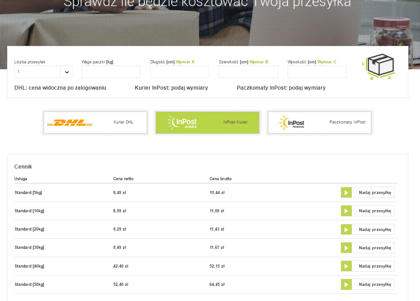Click the 11,06 zł gross price
The height and width of the screenshot is (301, 420).
[x=217, y=211]
